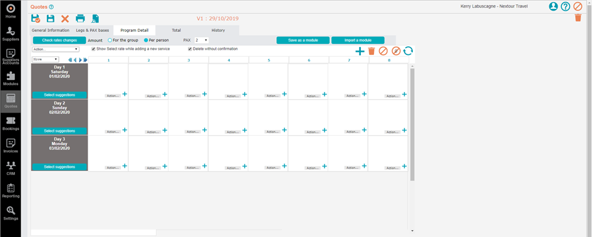The image size is (592, 237).
Task: Click Select suggestions for Day 1
Action: [60, 95]
